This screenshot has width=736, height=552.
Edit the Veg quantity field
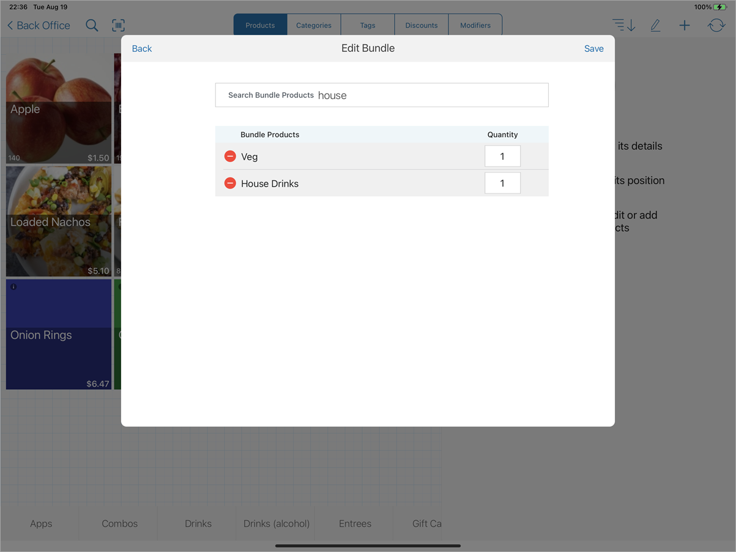coord(502,156)
